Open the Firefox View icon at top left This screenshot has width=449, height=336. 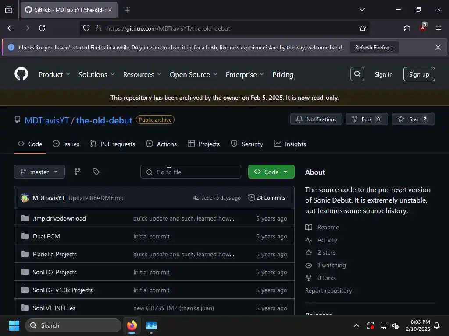9,10
